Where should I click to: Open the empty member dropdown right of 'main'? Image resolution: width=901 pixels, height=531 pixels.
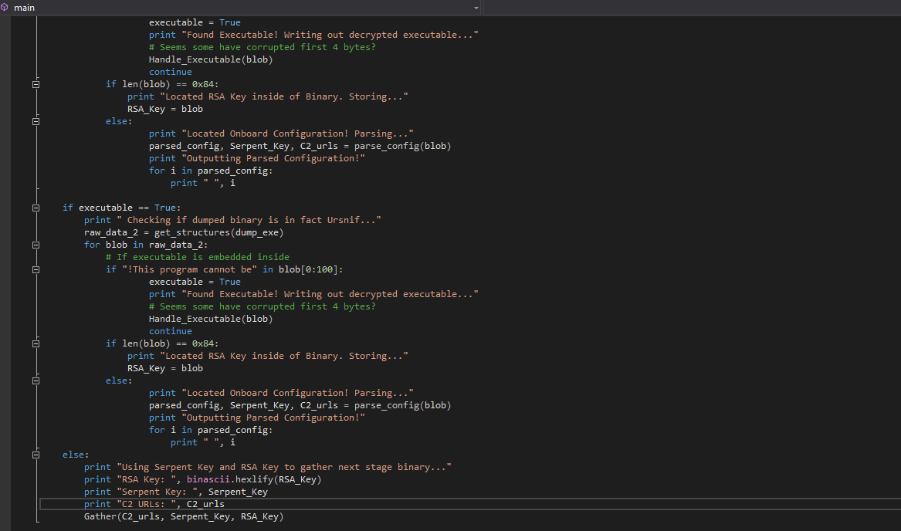tap(691, 8)
